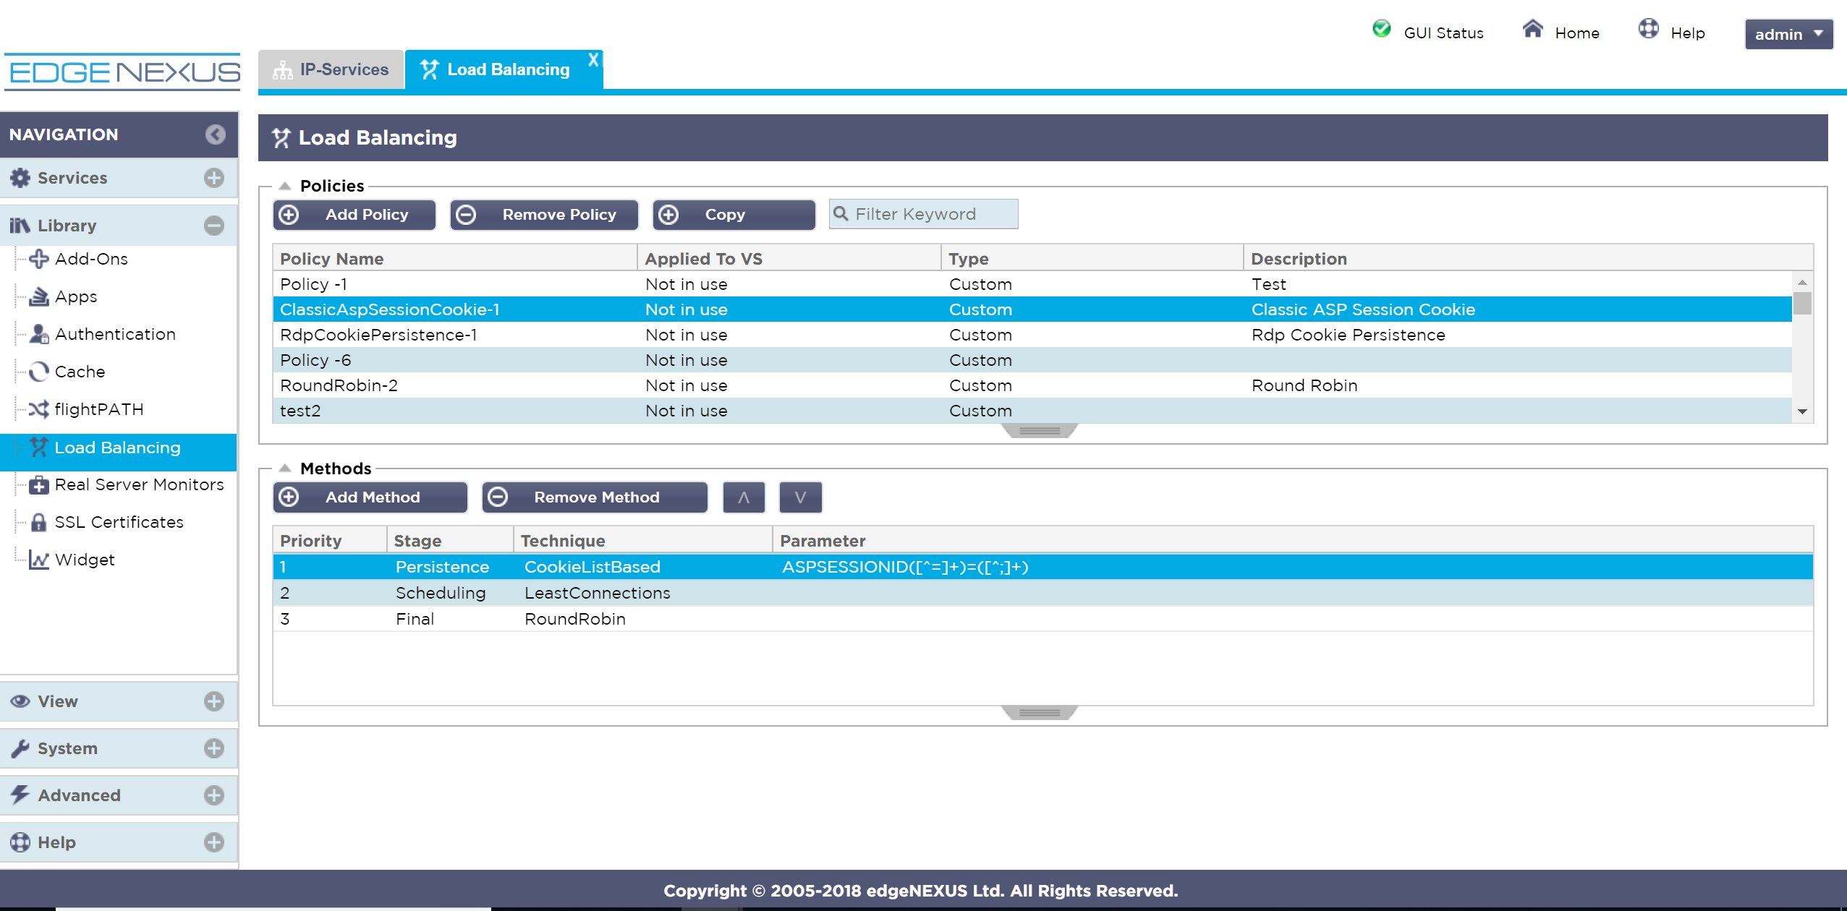Close the Load Balancing tab
The width and height of the screenshot is (1847, 911).
click(x=593, y=60)
